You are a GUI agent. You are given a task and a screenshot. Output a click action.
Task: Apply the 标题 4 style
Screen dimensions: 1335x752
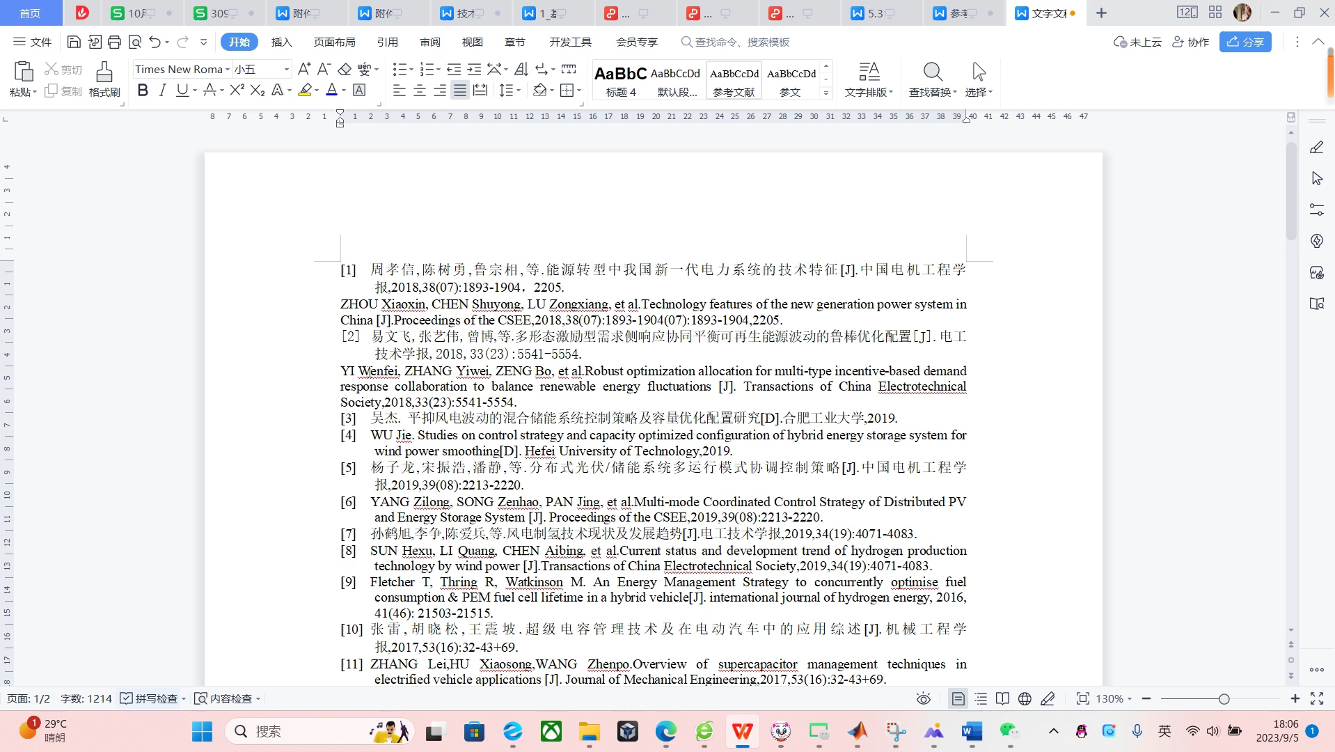(x=621, y=81)
